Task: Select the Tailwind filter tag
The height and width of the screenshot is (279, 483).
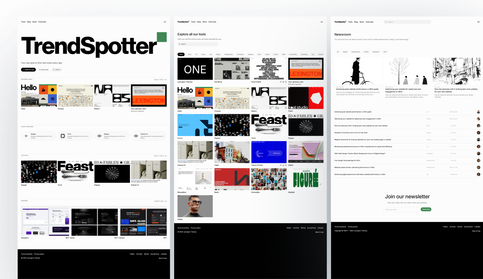Action: click(321, 54)
